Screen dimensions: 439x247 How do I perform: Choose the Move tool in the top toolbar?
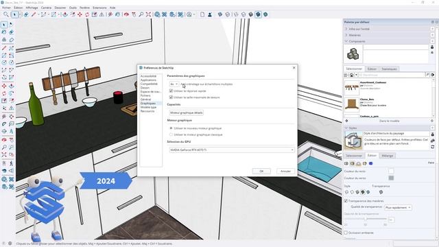coord(80,14)
